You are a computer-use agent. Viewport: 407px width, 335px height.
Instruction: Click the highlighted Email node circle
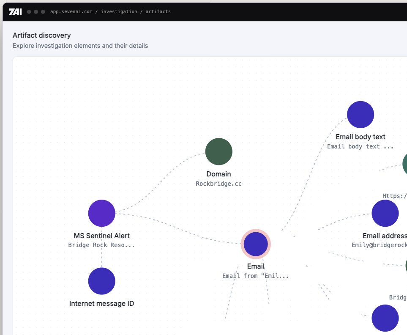256,244
